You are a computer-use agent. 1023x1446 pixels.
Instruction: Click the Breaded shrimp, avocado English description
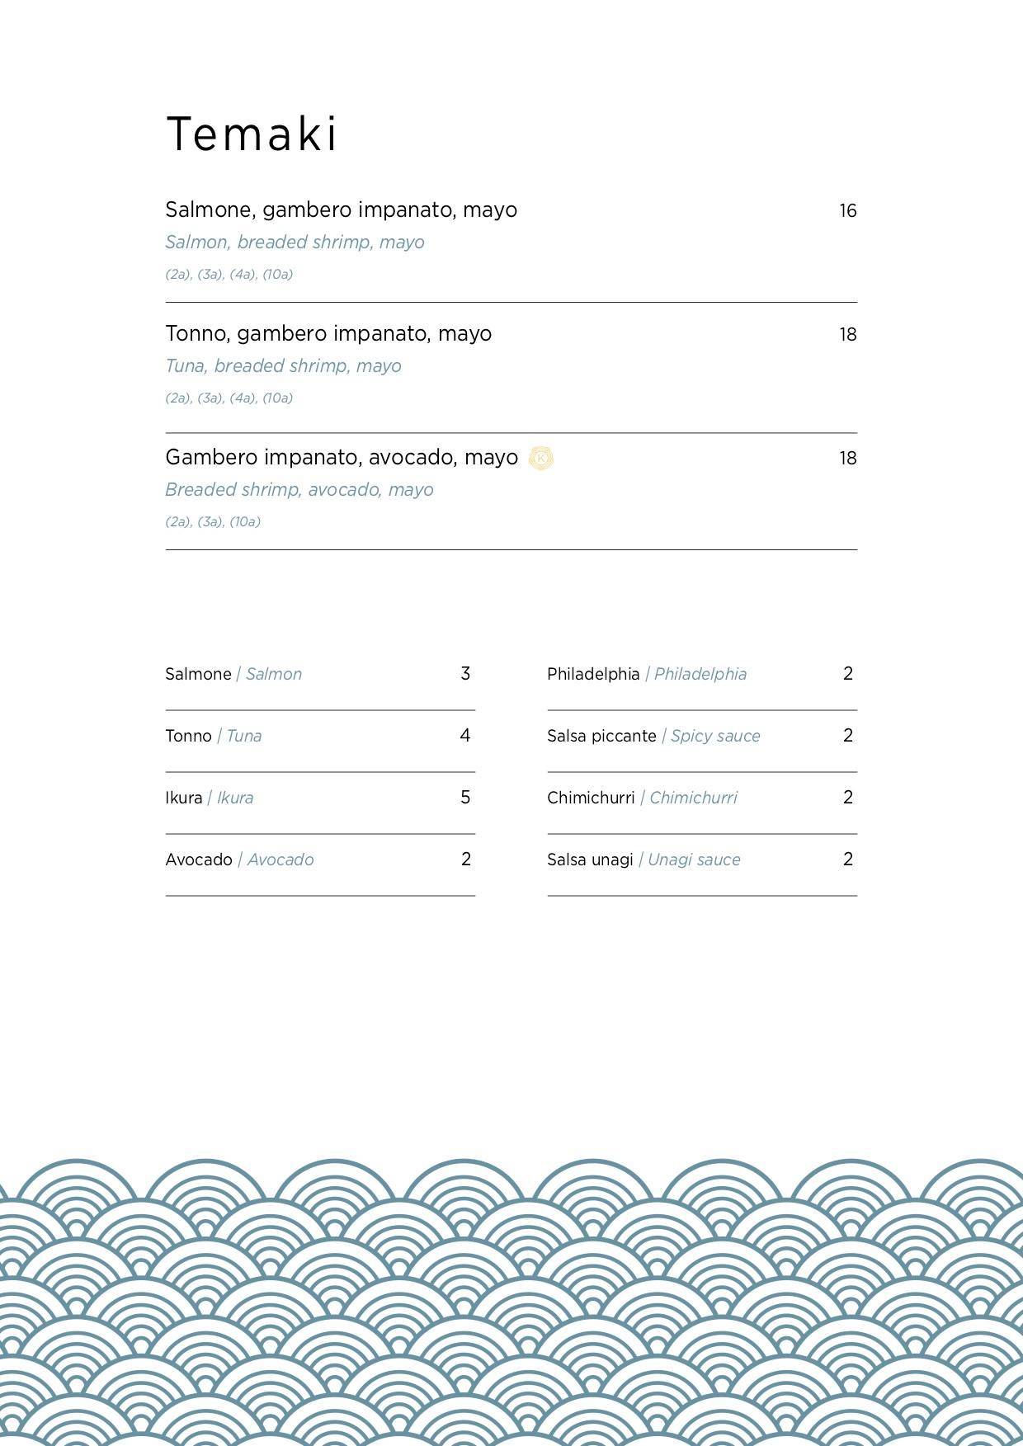[299, 490]
